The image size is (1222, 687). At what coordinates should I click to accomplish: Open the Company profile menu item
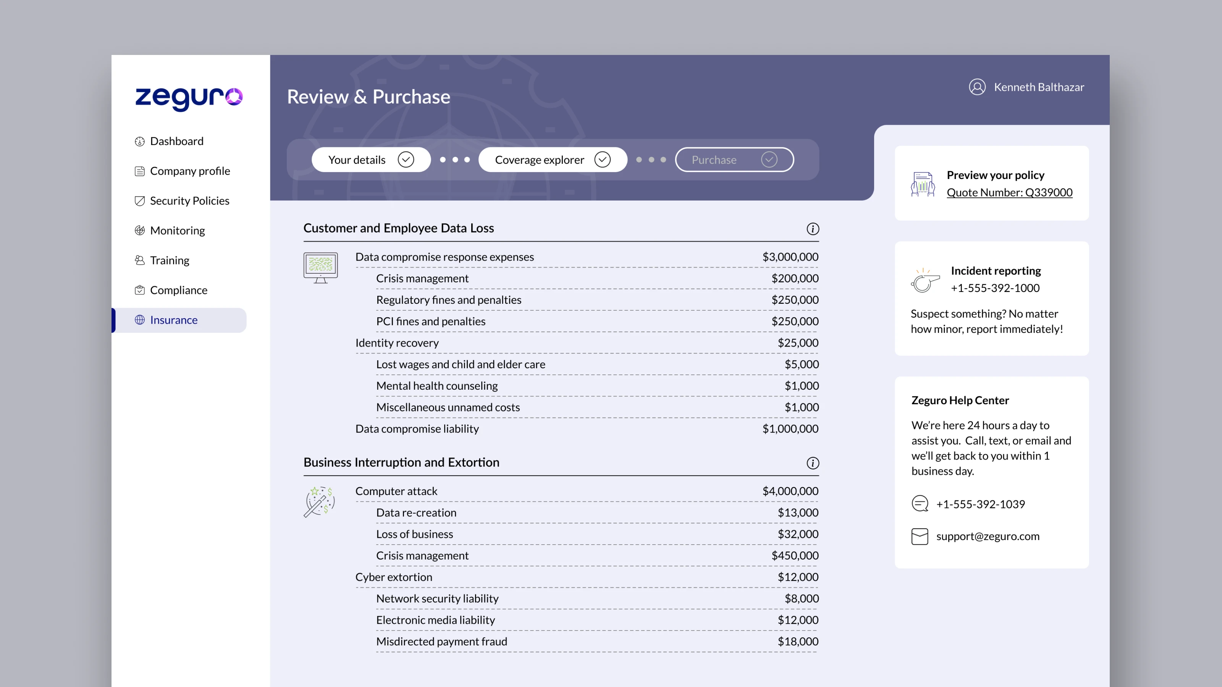190,171
